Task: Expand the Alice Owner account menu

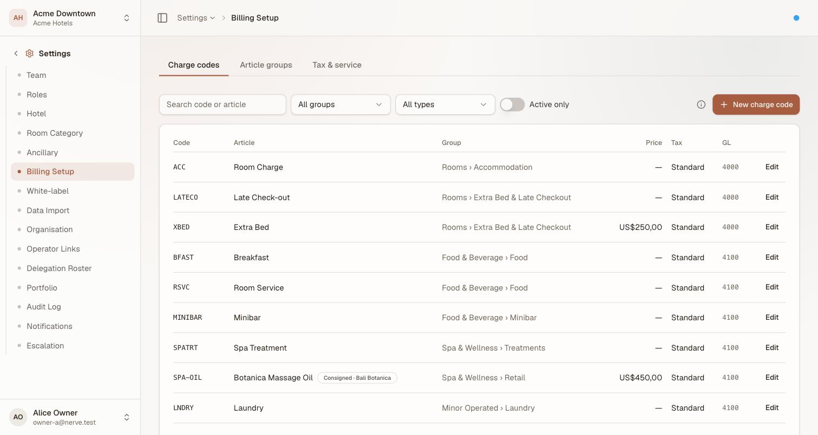Action: pos(127,417)
